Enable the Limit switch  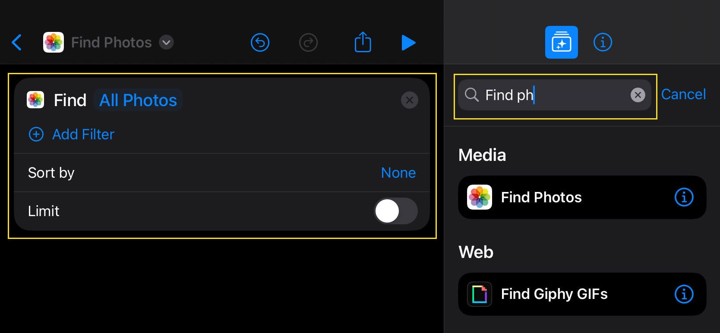pos(395,211)
